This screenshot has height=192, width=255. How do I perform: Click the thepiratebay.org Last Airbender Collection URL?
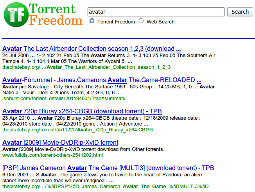click(86, 67)
